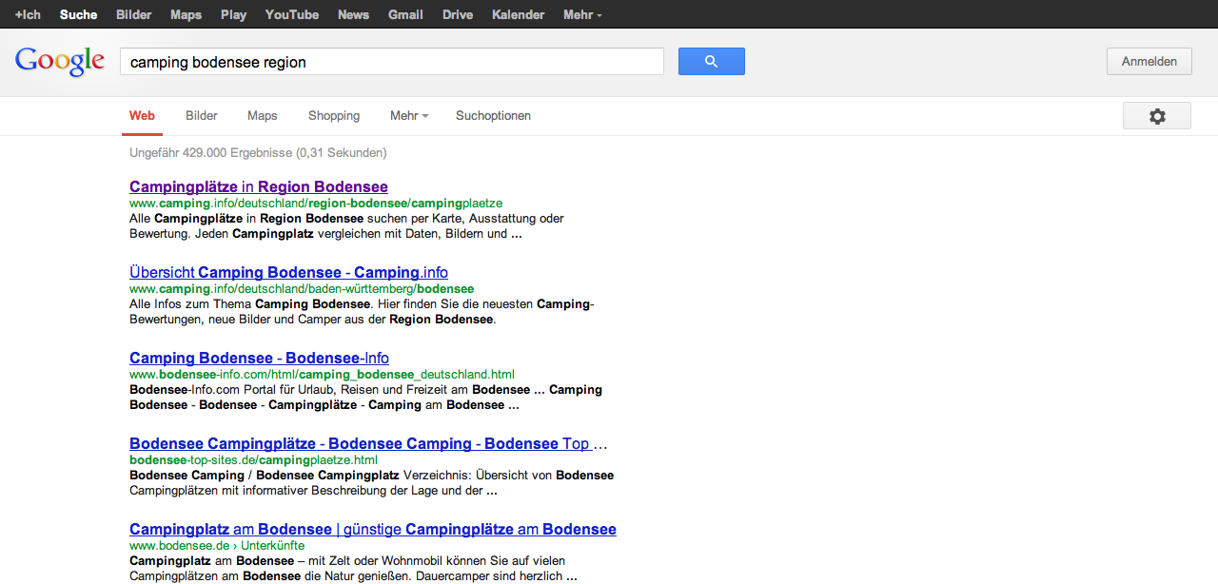
Task: Select Kalender in the top bar
Action: click(518, 14)
